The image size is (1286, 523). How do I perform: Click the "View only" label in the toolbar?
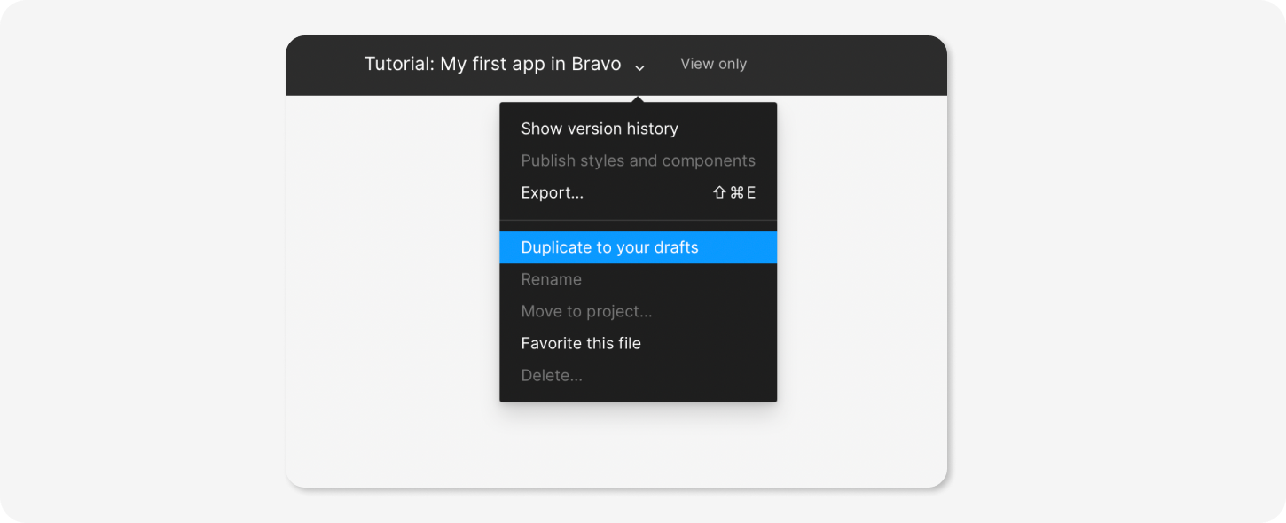713,64
